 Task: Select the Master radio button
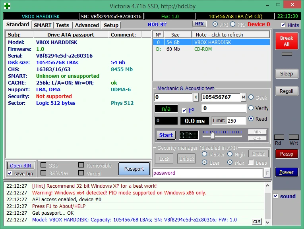click(x=204, y=154)
